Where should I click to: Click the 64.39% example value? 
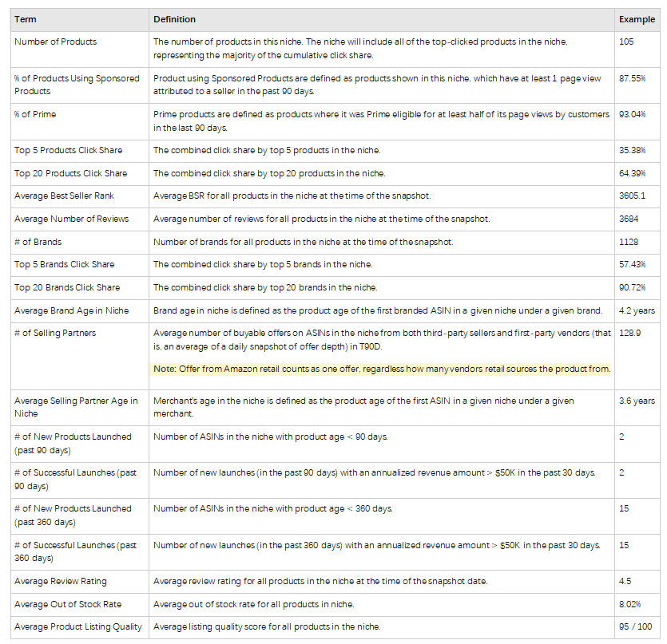click(632, 173)
